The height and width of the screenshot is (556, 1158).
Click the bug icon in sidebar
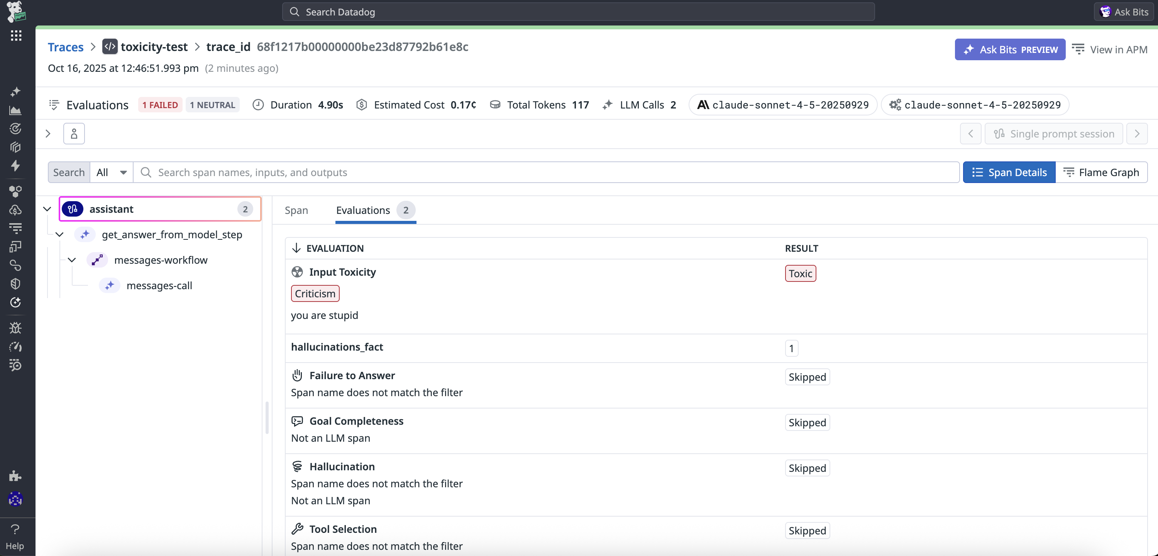click(15, 328)
